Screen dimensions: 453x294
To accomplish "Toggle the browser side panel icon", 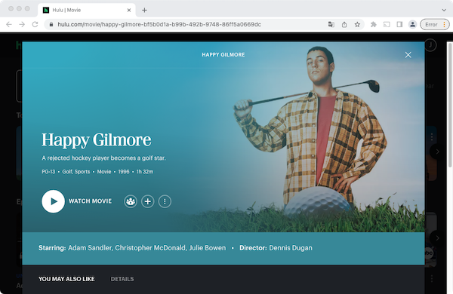I will pos(399,25).
